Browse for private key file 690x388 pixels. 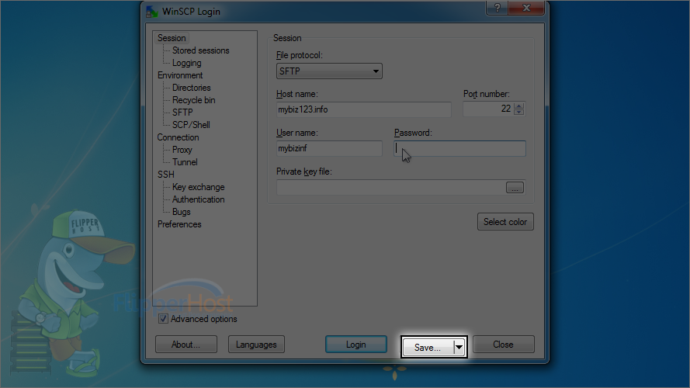coord(515,187)
